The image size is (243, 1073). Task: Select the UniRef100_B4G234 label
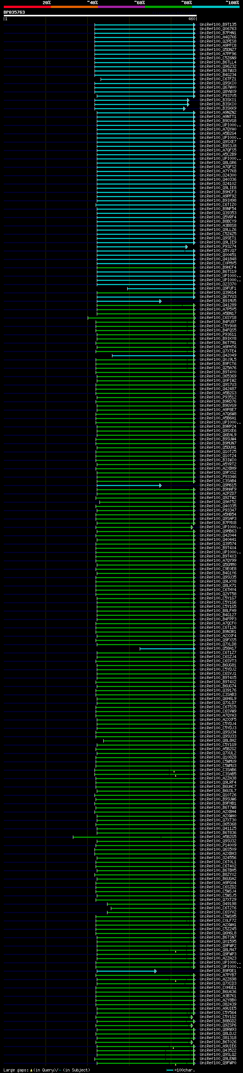point(218,75)
